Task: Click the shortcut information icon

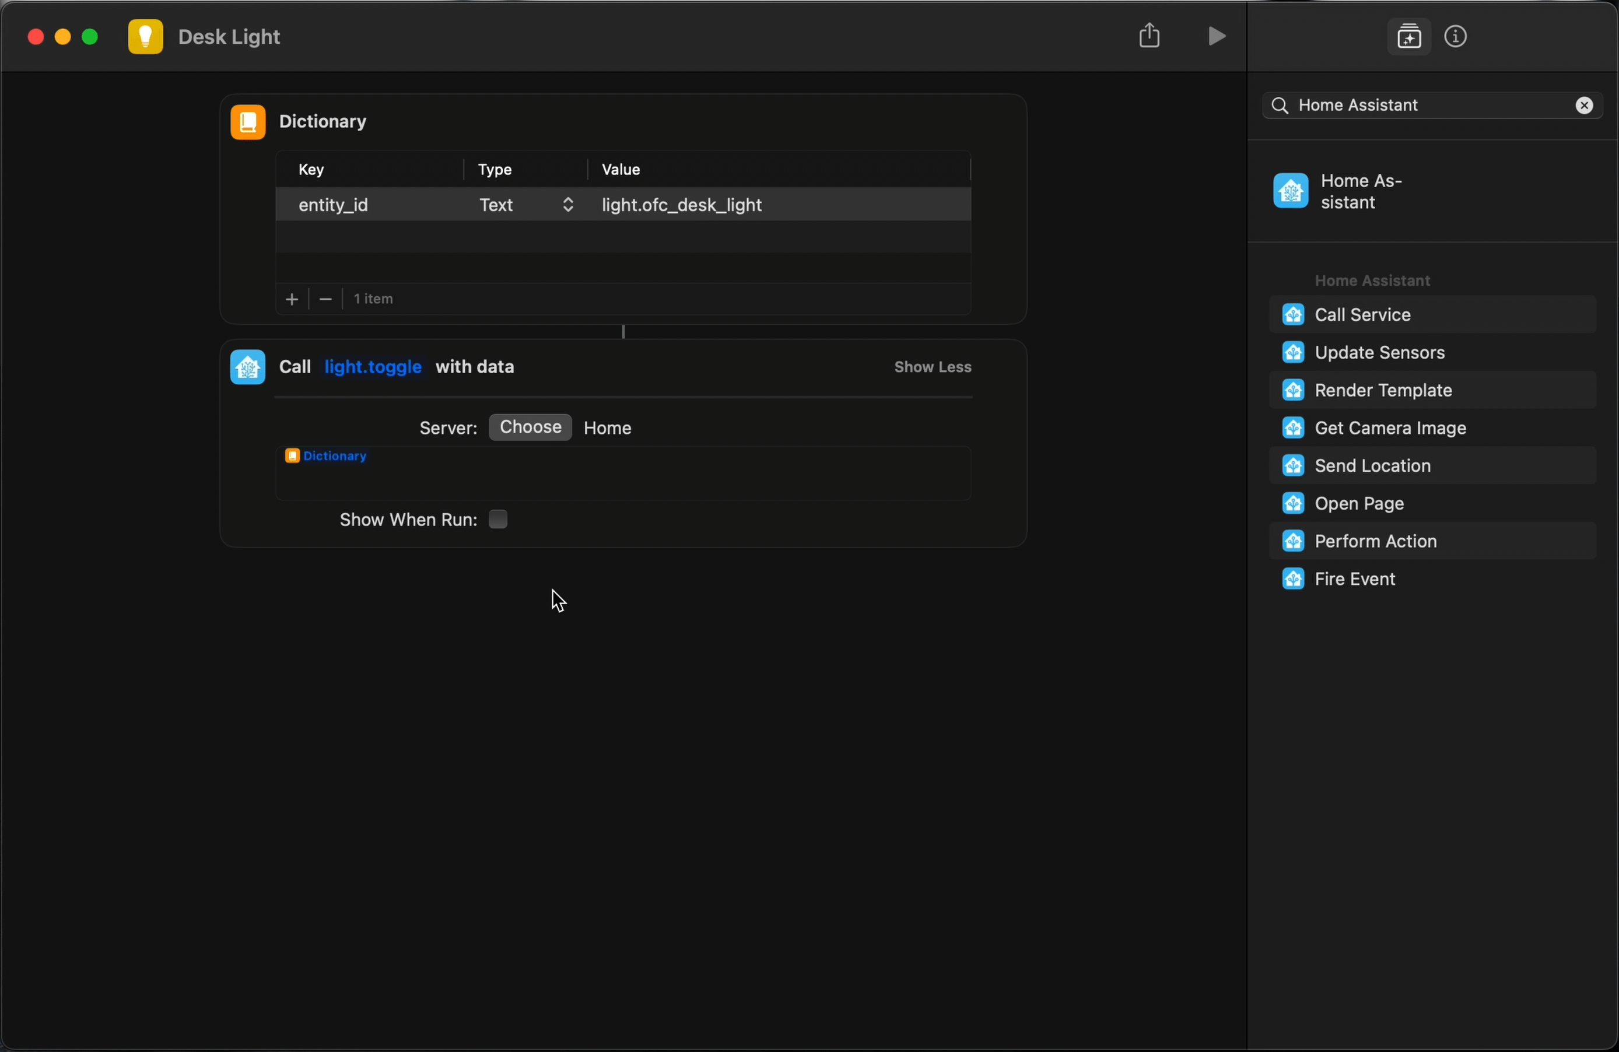Action: point(1456,37)
